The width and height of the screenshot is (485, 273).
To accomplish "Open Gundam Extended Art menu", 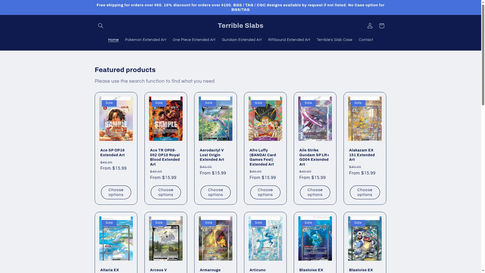I will pyautogui.click(x=242, y=40).
